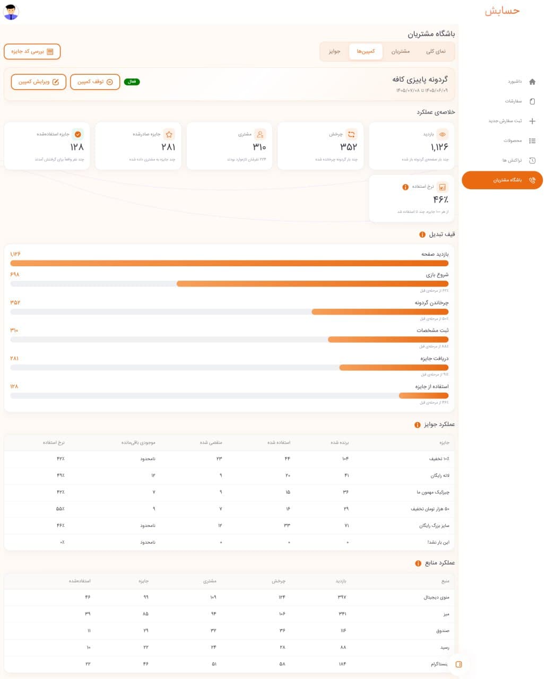Click the حسابش logo
546x679 pixels.
tap(502, 11)
